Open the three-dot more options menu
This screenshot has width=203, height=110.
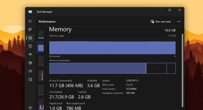click(179, 21)
